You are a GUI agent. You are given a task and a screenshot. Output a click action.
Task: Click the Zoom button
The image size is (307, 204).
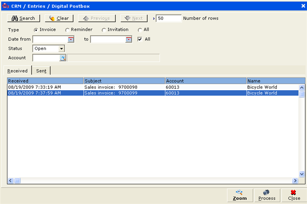240,195
